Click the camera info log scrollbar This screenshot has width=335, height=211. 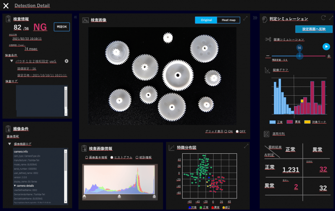66,176
